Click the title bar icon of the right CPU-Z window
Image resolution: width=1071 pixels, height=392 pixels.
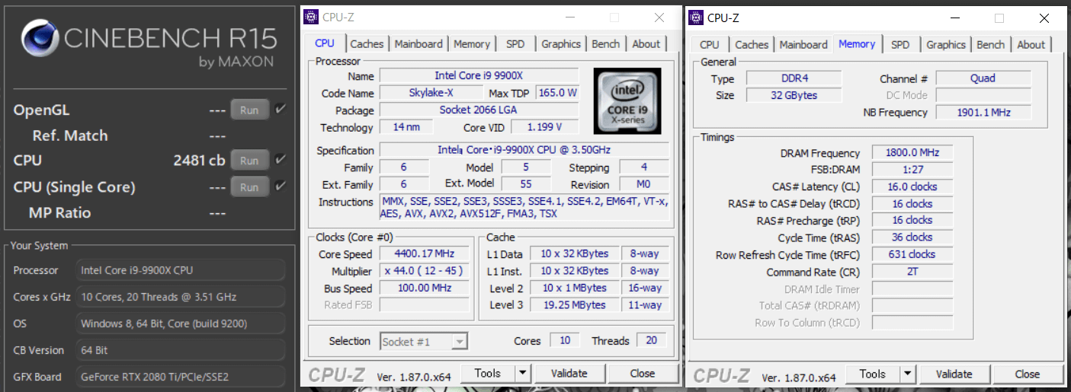point(696,18)
